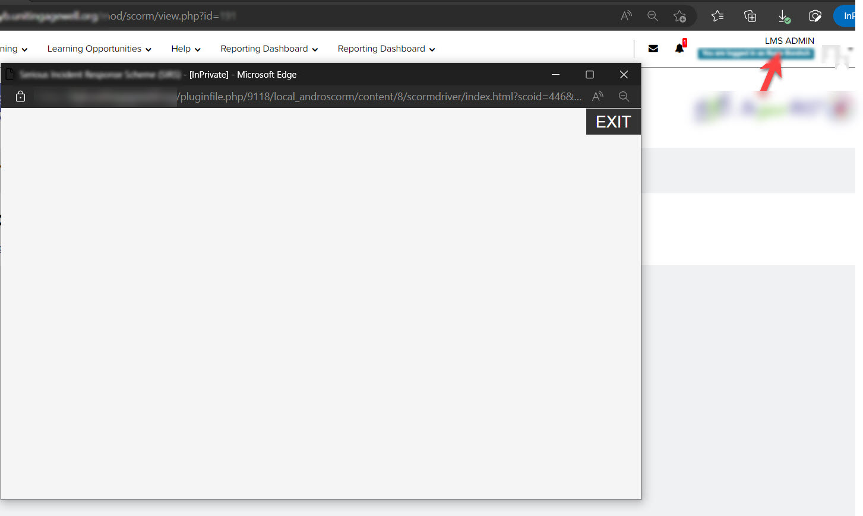The width and height of the screenshot is (863, 516).
Task: Open the mail envelope icon
Action: (653, 48)
